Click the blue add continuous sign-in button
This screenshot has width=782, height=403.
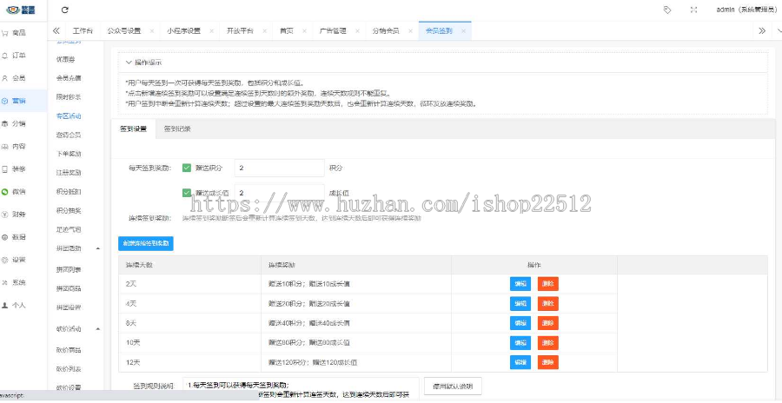pos(146,244)
